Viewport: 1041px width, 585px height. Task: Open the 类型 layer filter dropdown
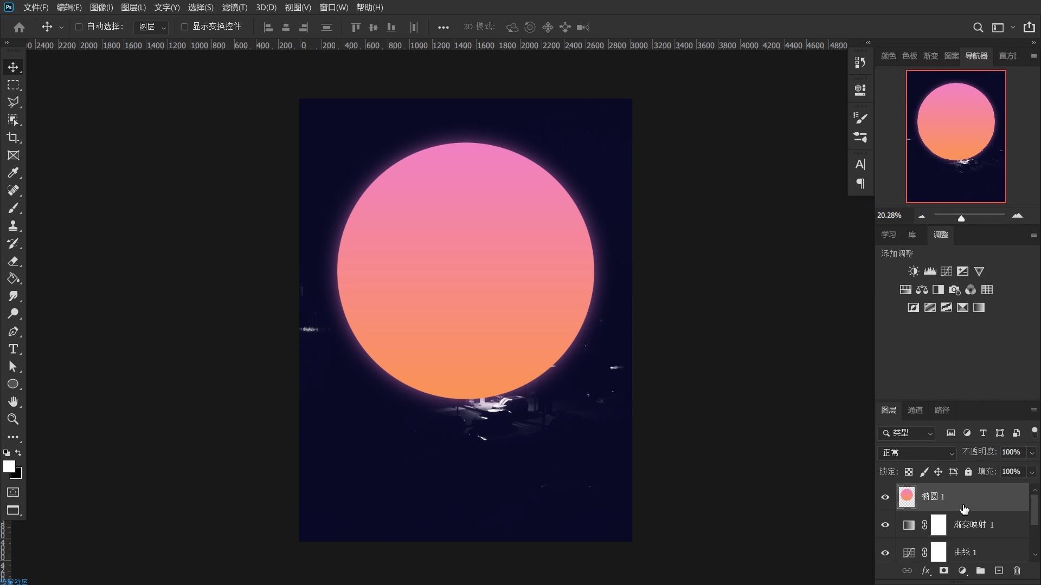(x=907, y=433)
